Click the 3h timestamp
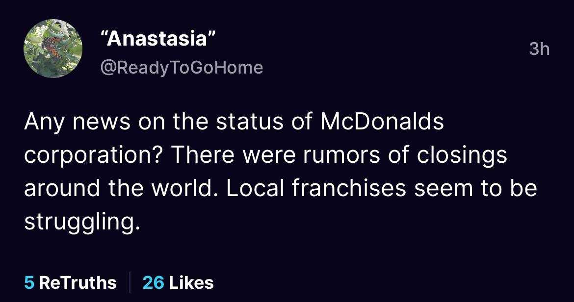Viewport: 574px width, 302px height. coord(539,50)
